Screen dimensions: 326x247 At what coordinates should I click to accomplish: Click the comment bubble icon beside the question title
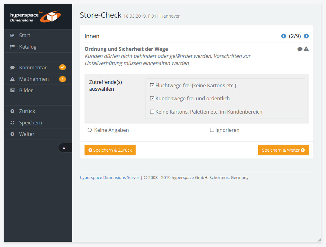pyautogui.click(x=300, y=49)
